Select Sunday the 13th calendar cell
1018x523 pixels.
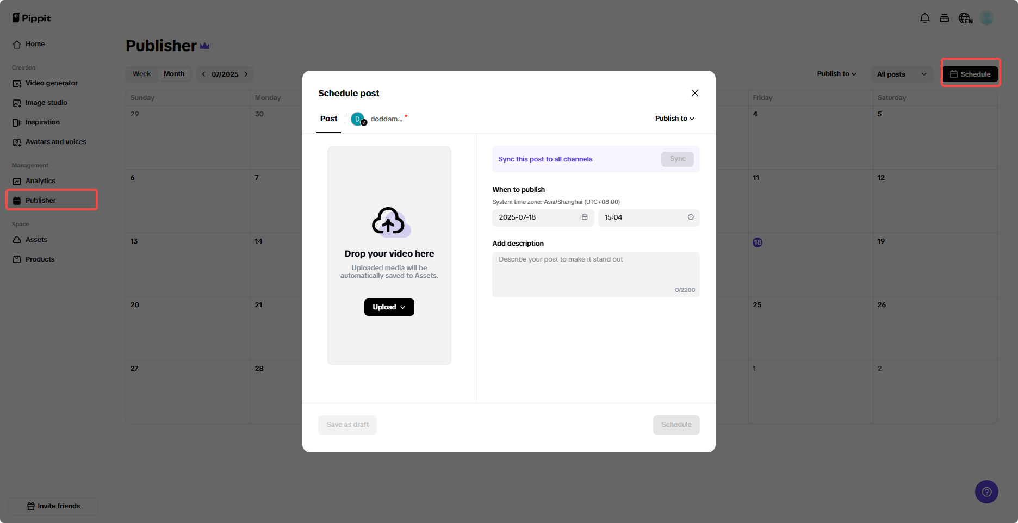188,265
